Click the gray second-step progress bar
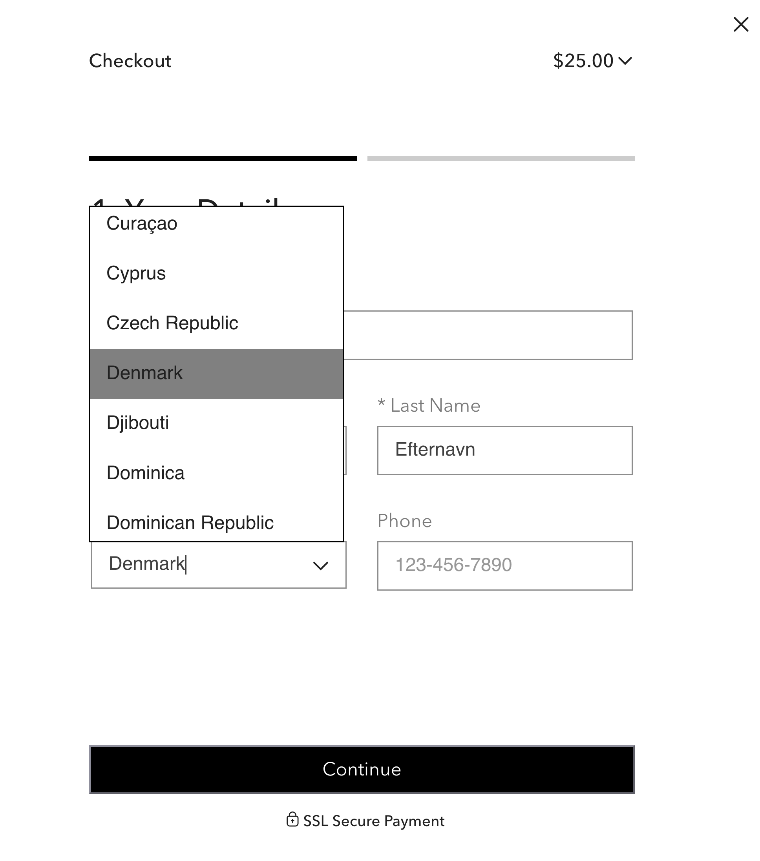The width and height of the screenshot is (760, 861). (x=501, y=159)
